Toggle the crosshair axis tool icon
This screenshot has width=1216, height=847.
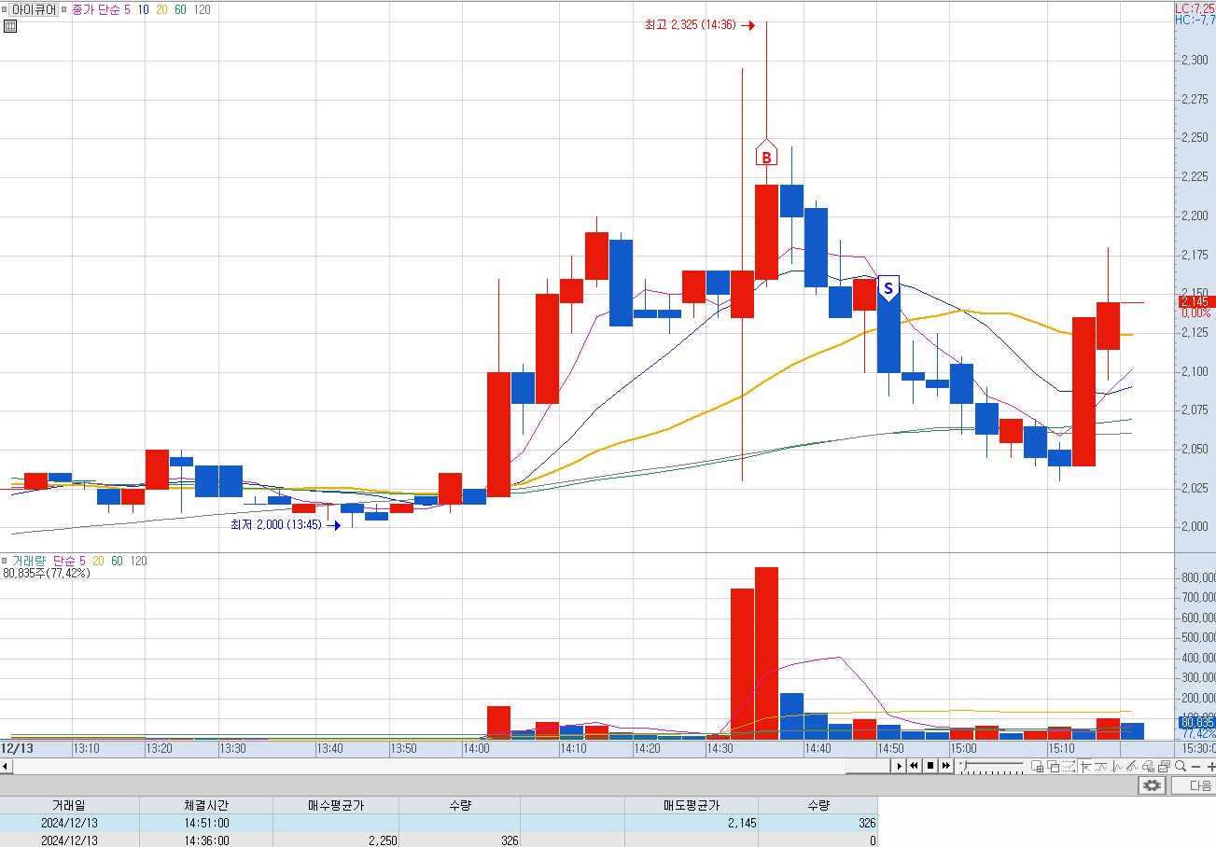coord(1085,766)
